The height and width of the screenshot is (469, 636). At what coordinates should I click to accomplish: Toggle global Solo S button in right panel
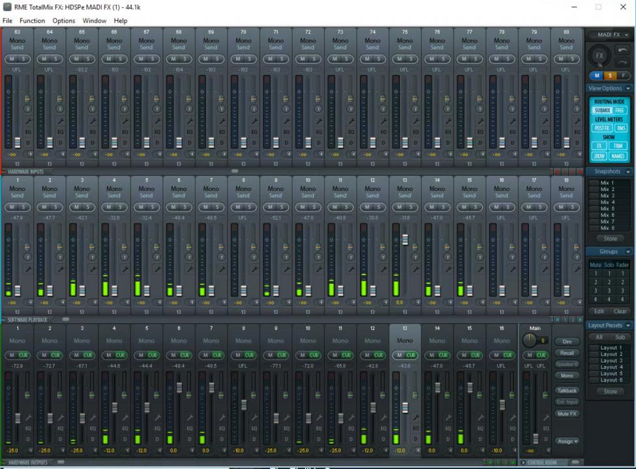[610, 76]
